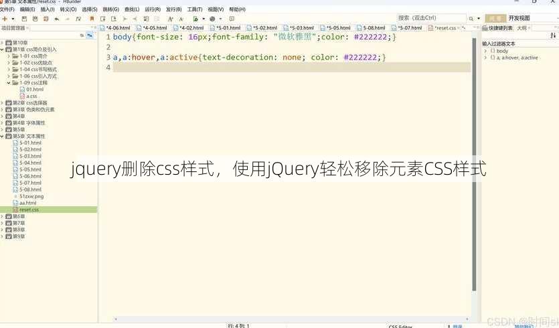This screenshot has width=559, height=328.
Task: Open the 选择(S) menu
Action: [90, 9]
